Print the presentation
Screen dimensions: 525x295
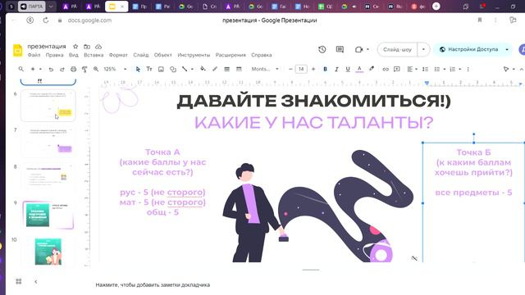coord(73,69)
